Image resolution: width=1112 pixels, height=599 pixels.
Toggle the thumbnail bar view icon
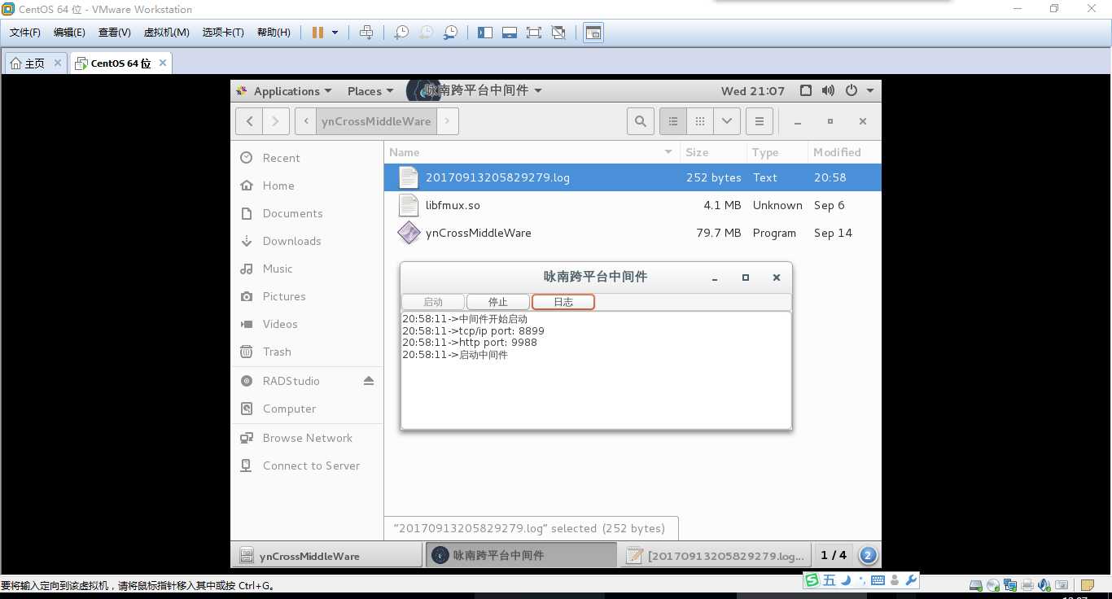click(510, 33)
